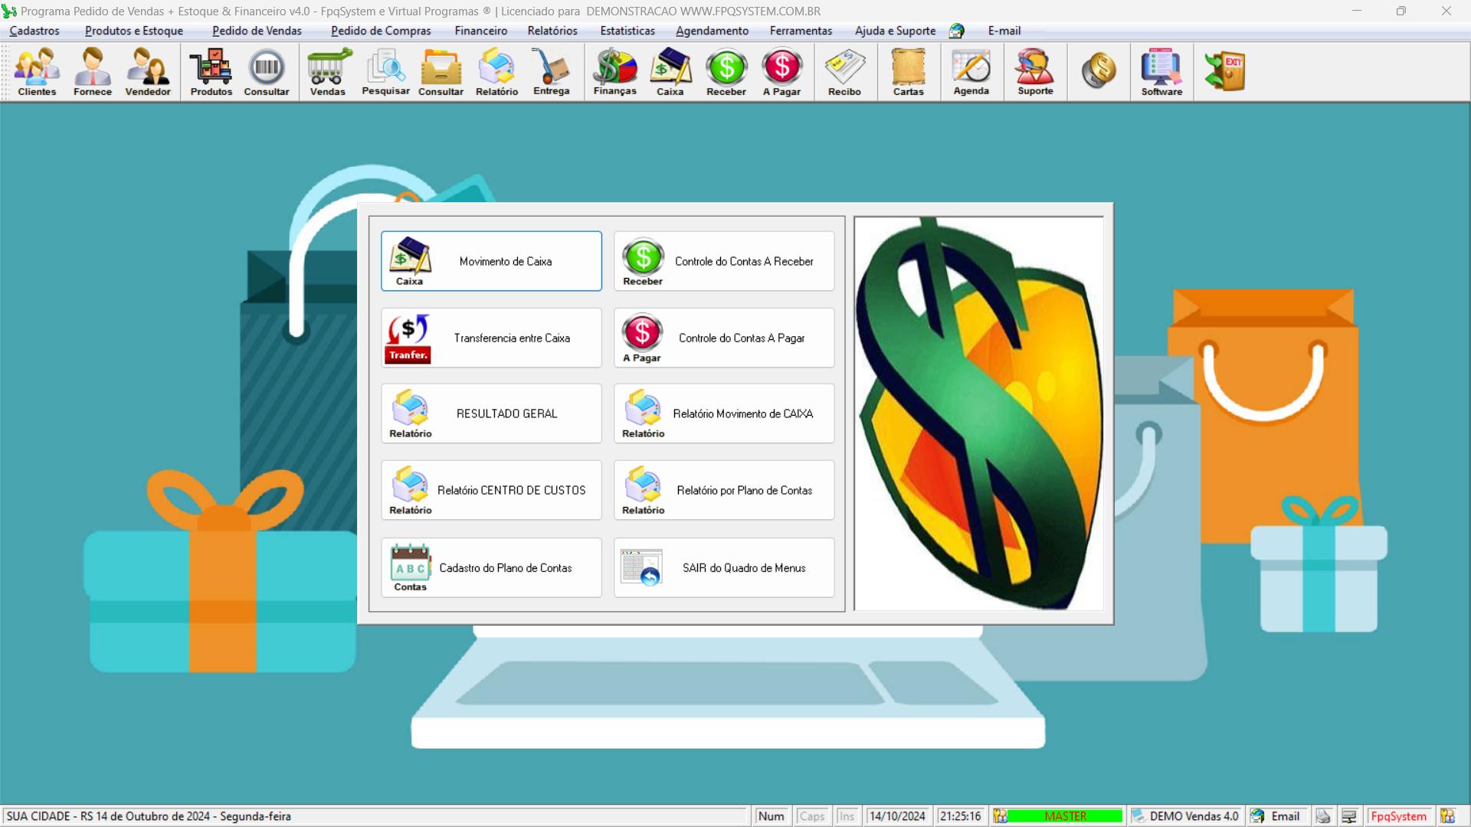Click the large dollar sign image
1471x827 pixels.
[x=979, y=413]
